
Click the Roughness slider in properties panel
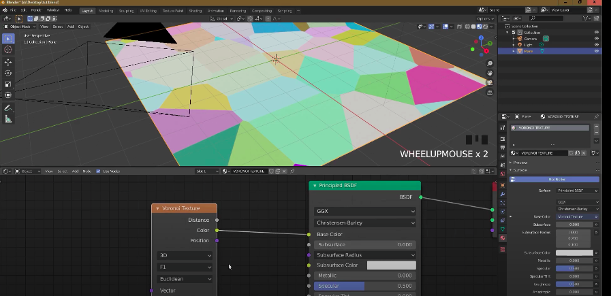pyautogui.click(x=574, y=284)
